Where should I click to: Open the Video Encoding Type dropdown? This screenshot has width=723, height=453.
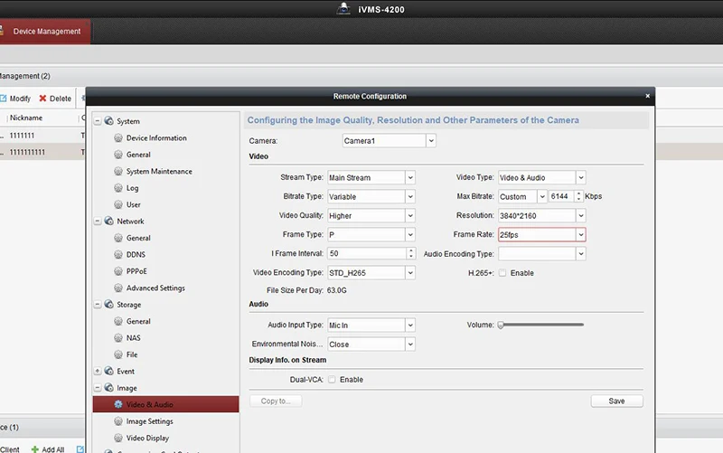[x=410, y=273]
